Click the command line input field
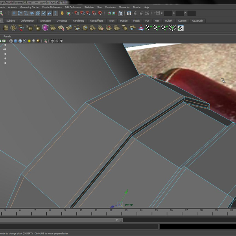The image size is (236, 236). pos(79,227)
